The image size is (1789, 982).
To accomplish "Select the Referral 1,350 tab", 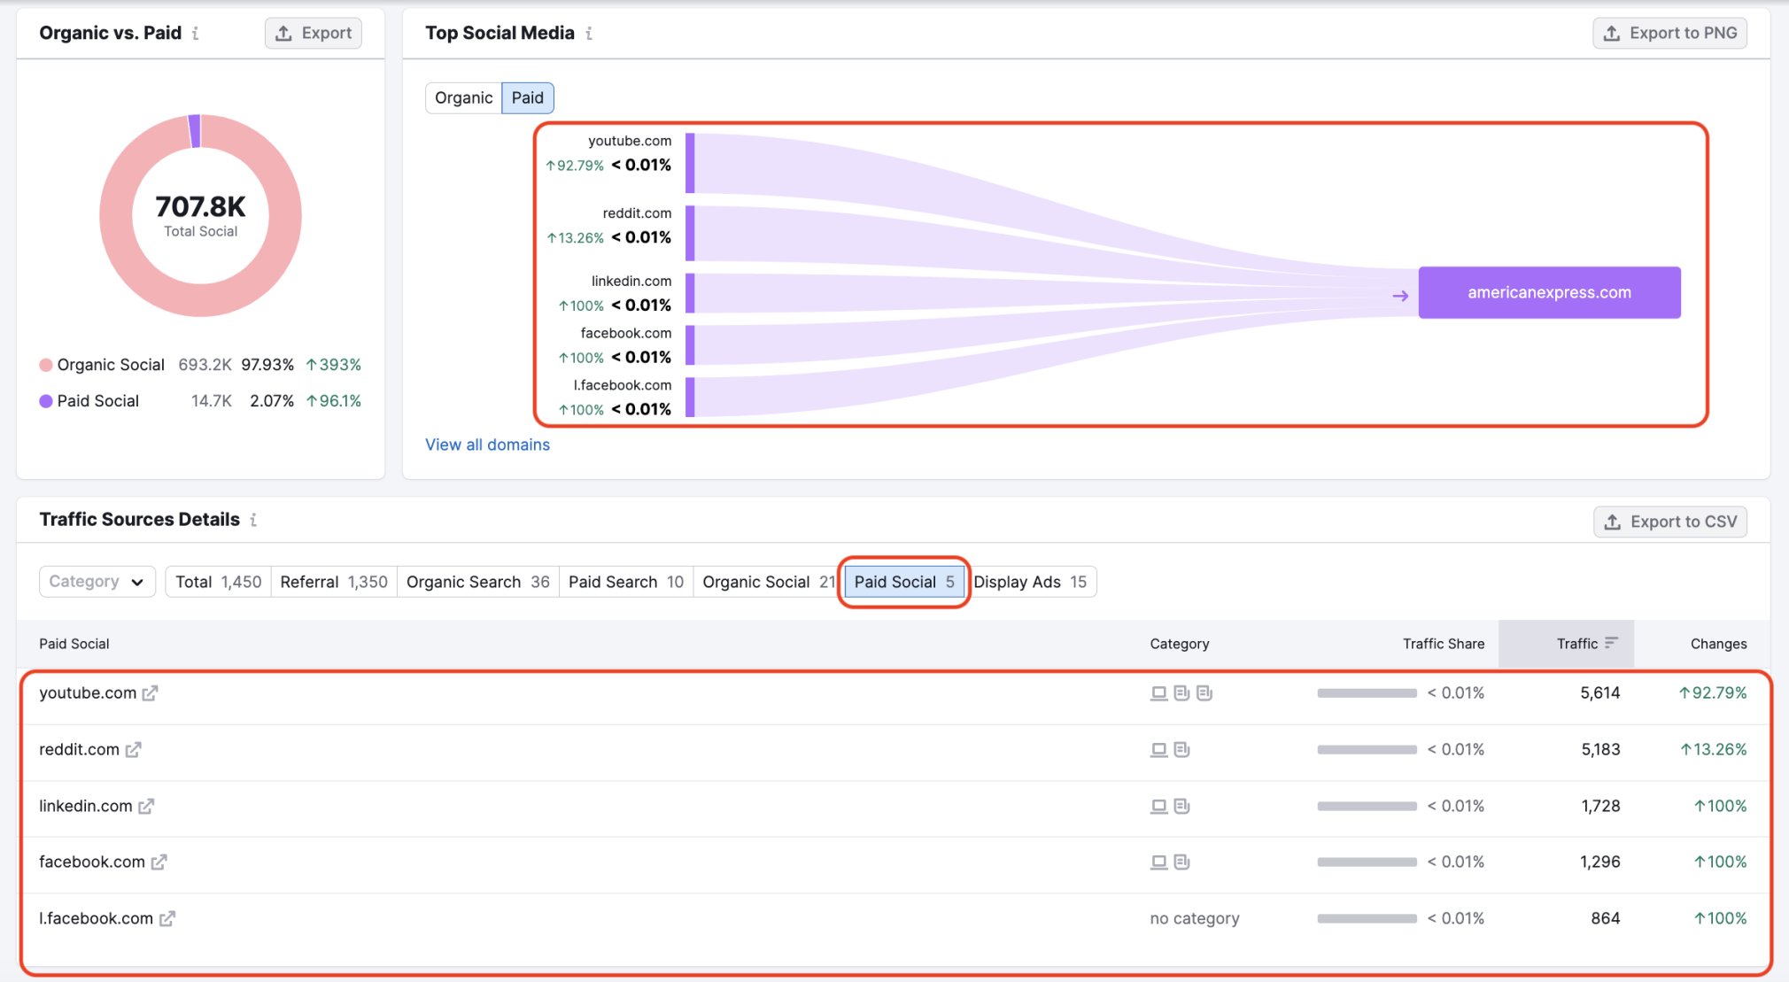I will pos(334,582).
